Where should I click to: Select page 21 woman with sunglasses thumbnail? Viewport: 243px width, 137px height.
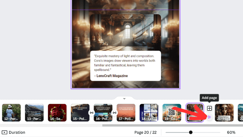click(x=224, y=113)
